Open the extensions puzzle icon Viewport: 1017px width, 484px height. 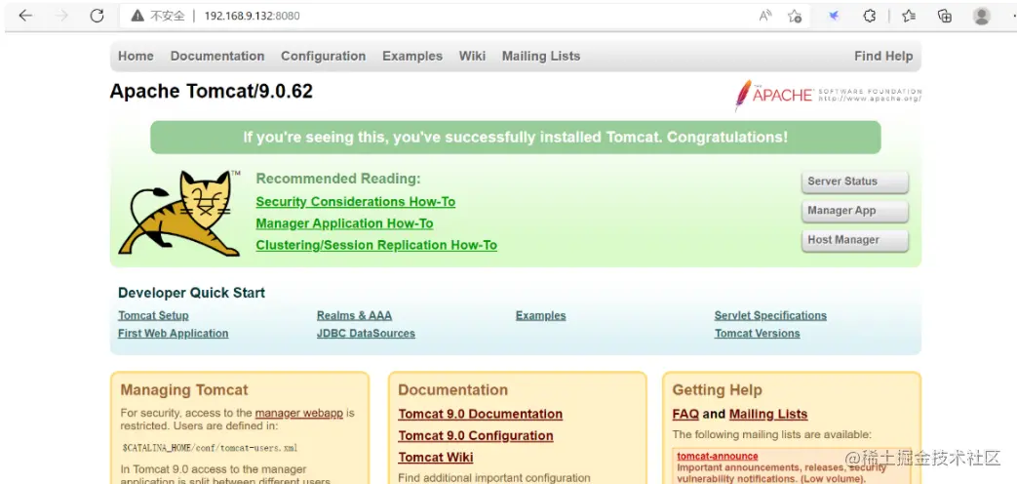click(870, 17)
